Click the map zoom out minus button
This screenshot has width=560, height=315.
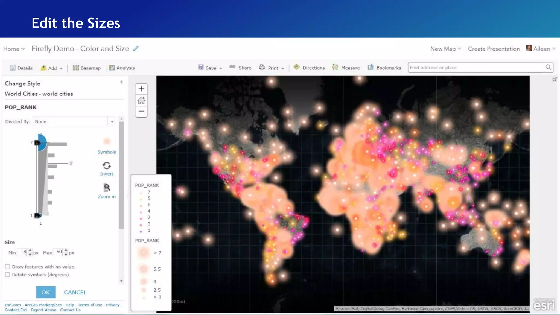pyautogui.click(x=141, y=111)
